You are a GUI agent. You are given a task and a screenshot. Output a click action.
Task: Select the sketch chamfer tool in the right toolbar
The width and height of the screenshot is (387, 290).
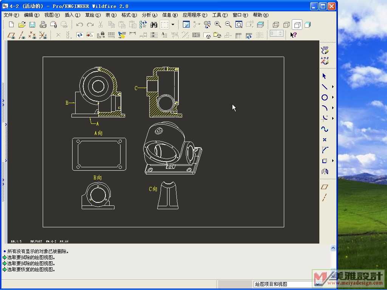pyautogui.click(x=325, y=150)
